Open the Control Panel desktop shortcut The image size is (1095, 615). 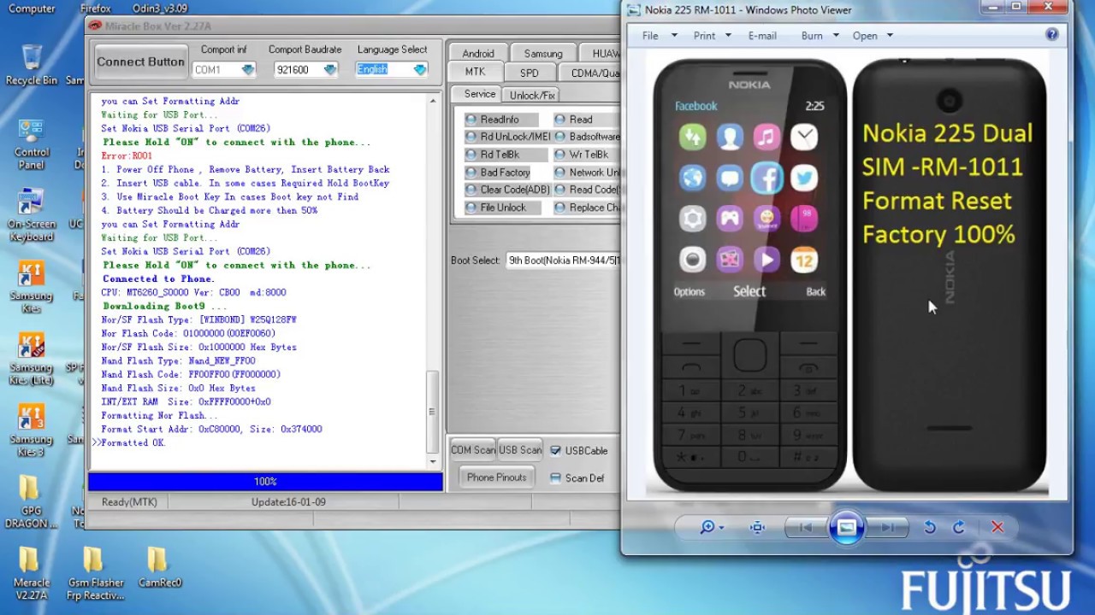(x=32, y=145)
